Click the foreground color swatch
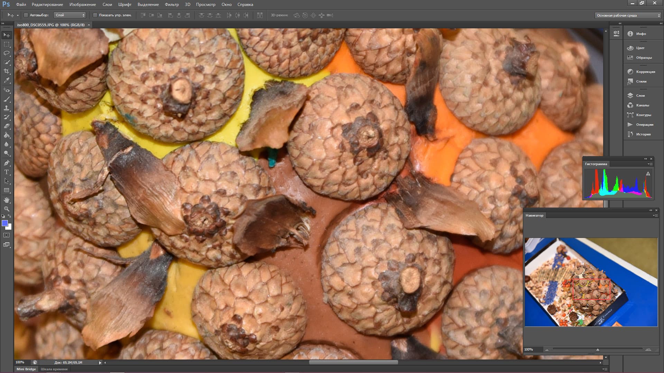This screenshot has width=664, height=373. click(x=5, y=223)
